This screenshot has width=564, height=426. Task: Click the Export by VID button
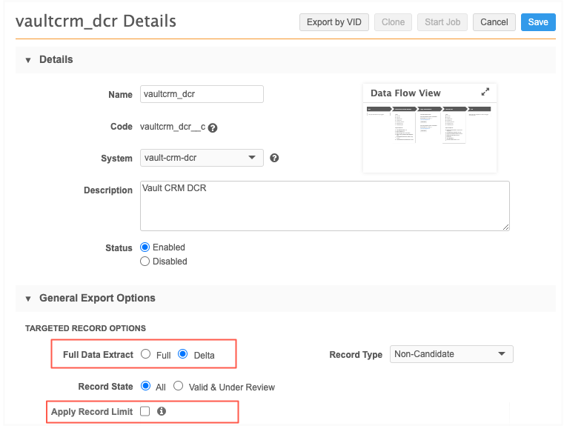pyautogui.click(x=334, y=22)
